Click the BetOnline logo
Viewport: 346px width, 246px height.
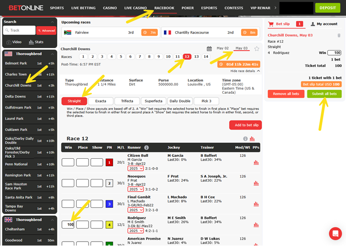coord(26,8)
